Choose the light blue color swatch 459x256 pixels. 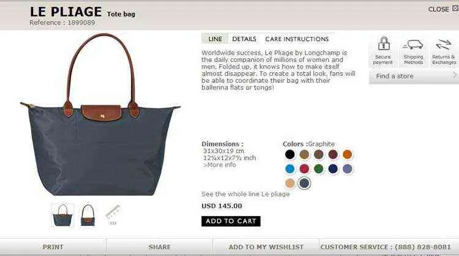pyautogui.click(x=290, y=168)
